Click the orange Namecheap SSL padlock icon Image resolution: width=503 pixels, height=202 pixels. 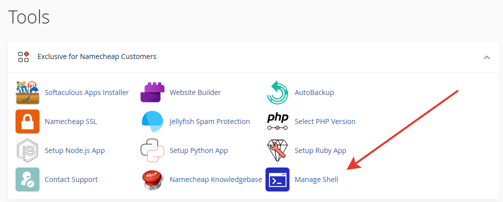(27, 121)
